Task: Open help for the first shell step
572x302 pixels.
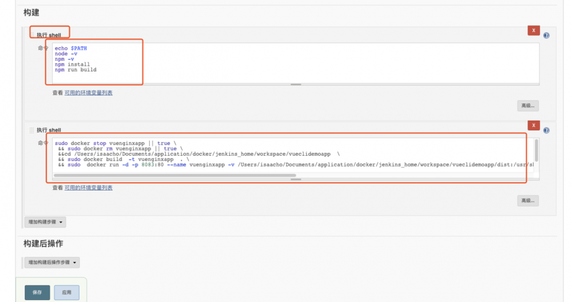Action: coord(546,35)
